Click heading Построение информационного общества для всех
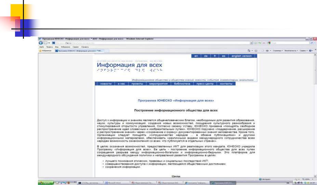This screenshot has width=317, height=185. tap(176, 110)
